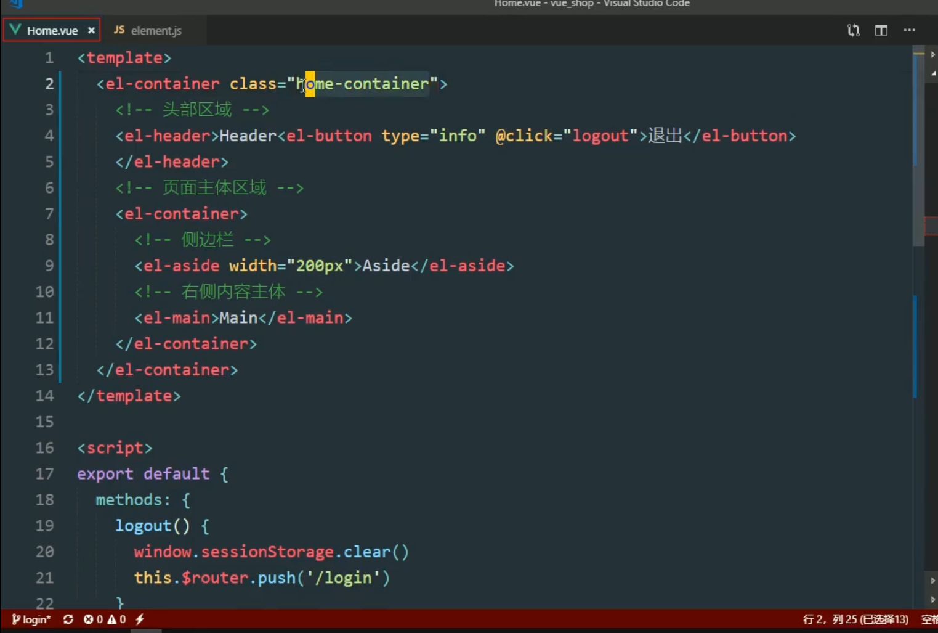Click the <script> tag on line 16
938x633 pixels.
click(115, 447)
